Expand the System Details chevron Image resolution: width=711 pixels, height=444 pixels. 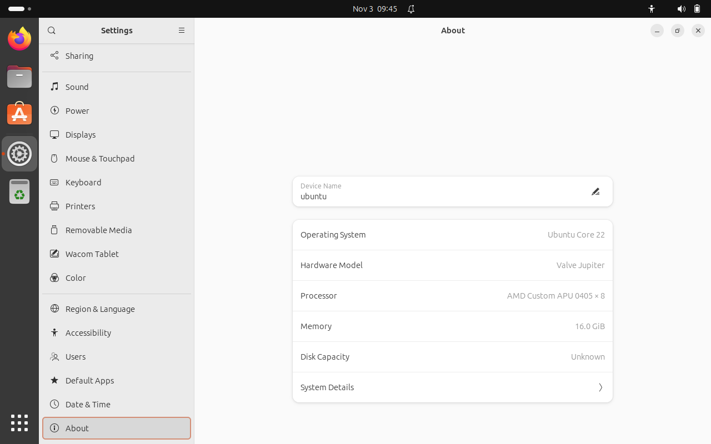pos(600,387)
